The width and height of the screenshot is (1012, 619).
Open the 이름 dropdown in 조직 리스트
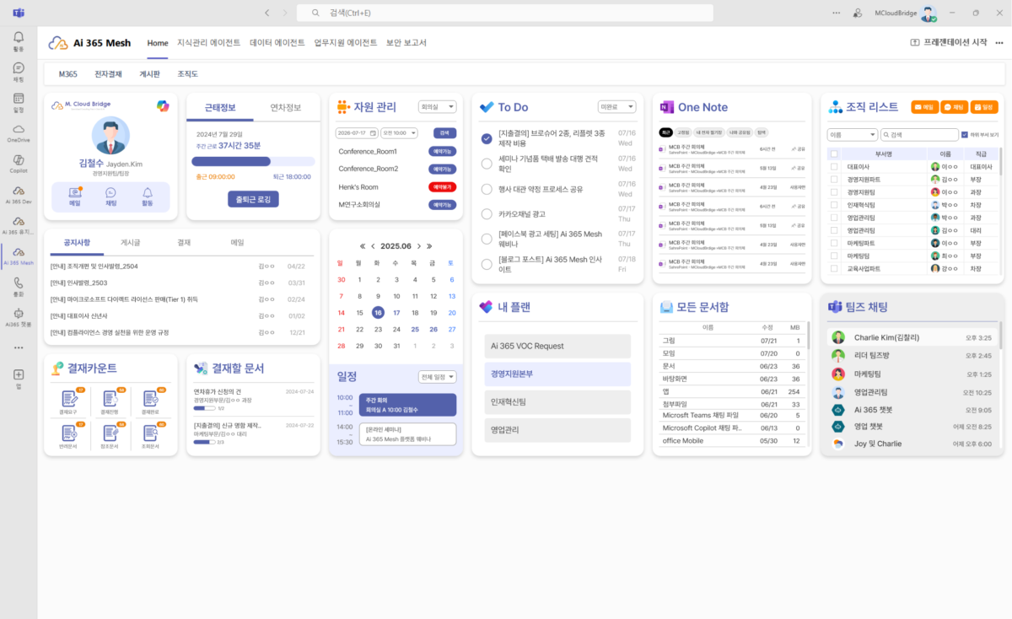pyautogui.click(x=853, y=134)
